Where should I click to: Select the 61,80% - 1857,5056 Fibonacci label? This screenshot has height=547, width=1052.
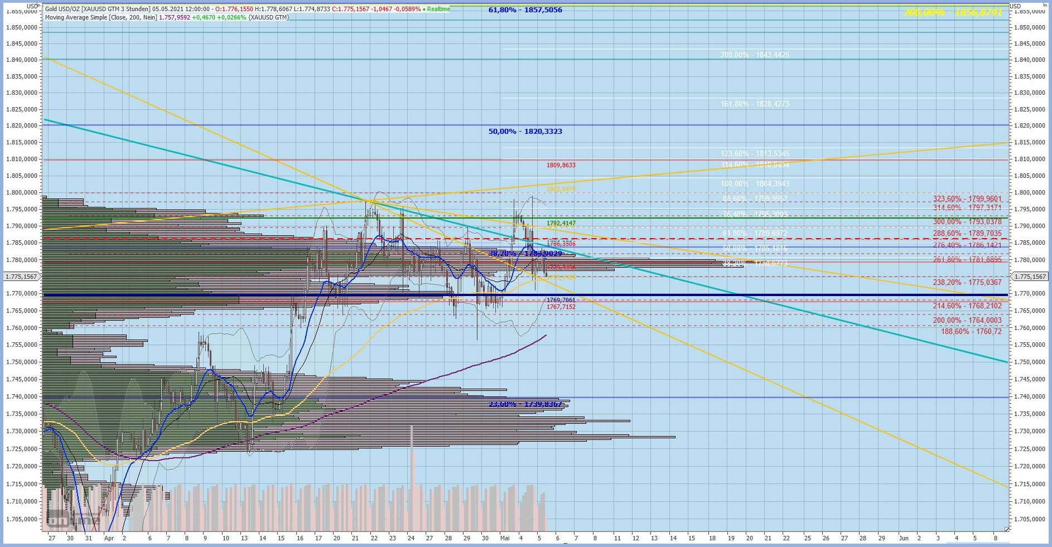(525, 10)
